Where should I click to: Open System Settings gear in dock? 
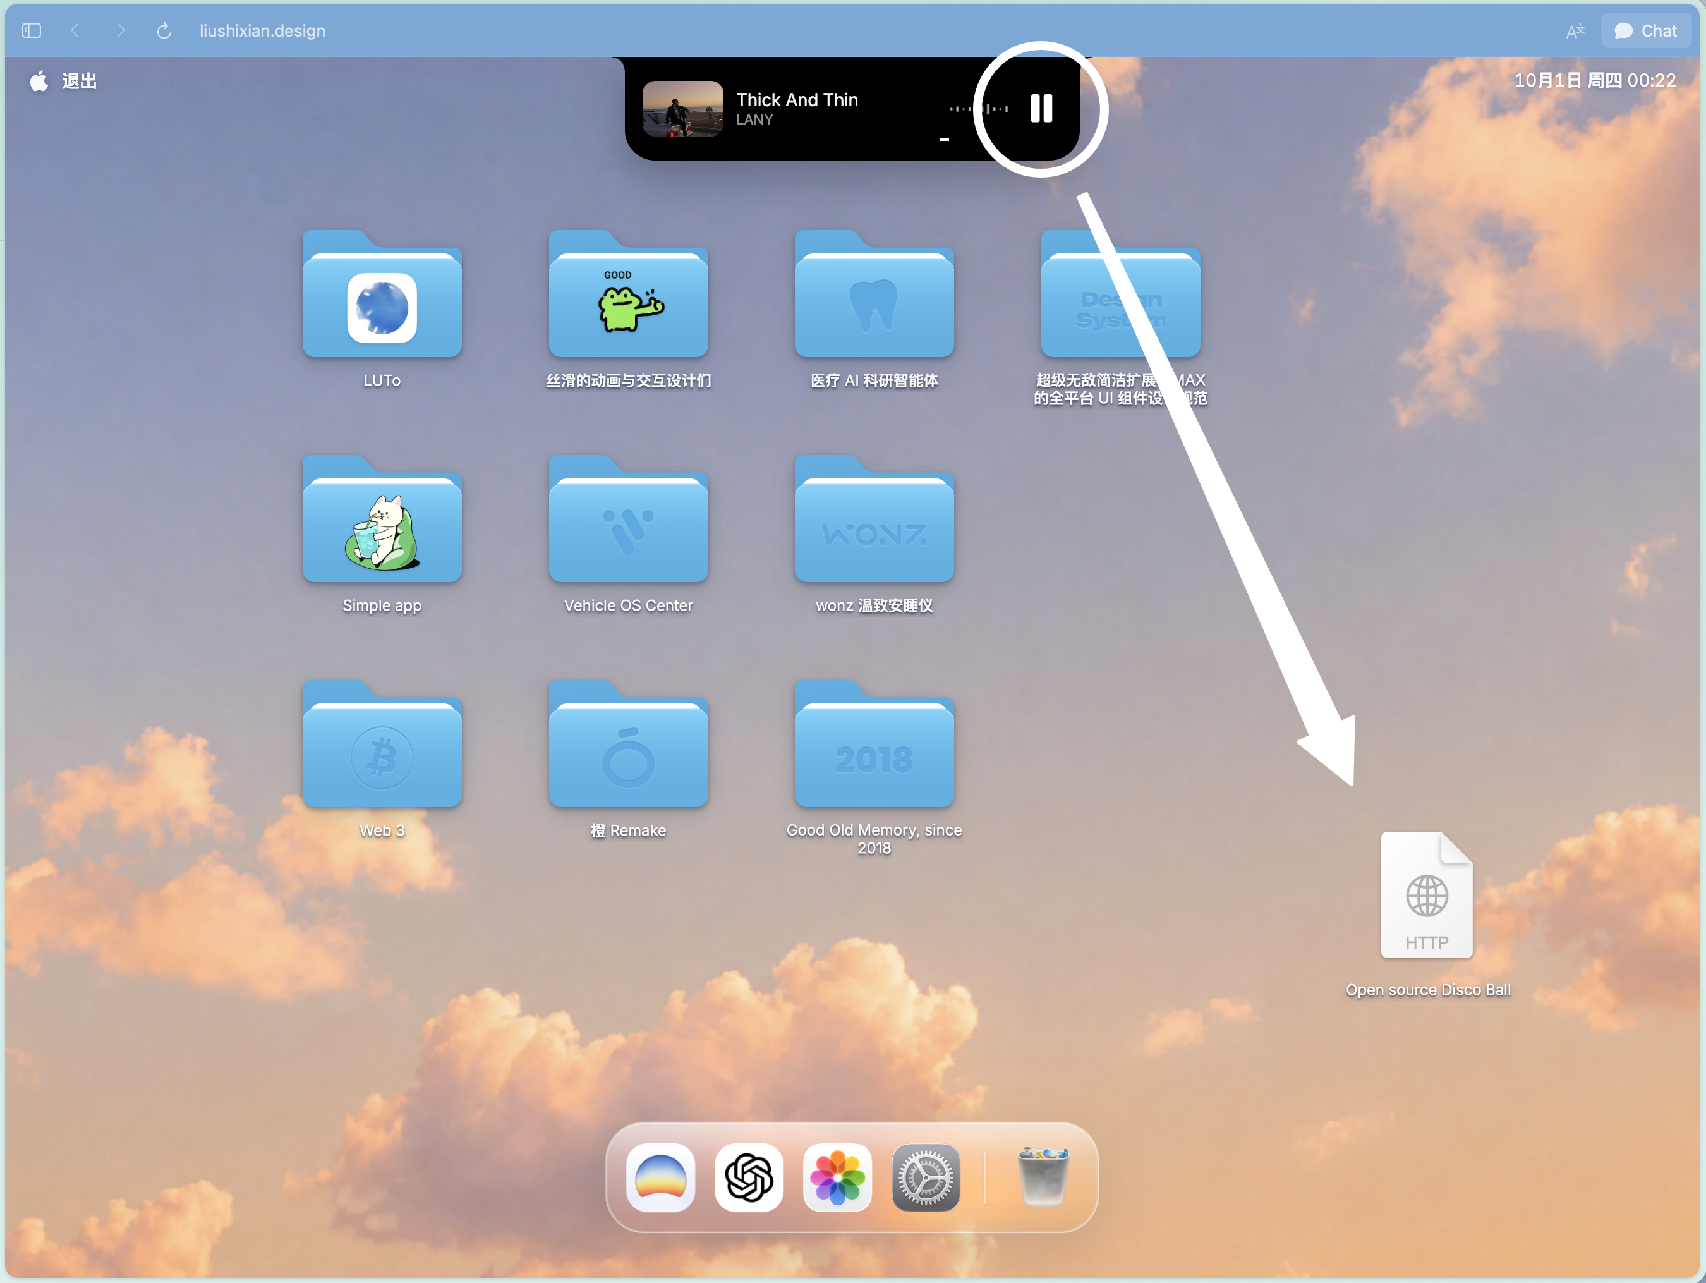926,1177
